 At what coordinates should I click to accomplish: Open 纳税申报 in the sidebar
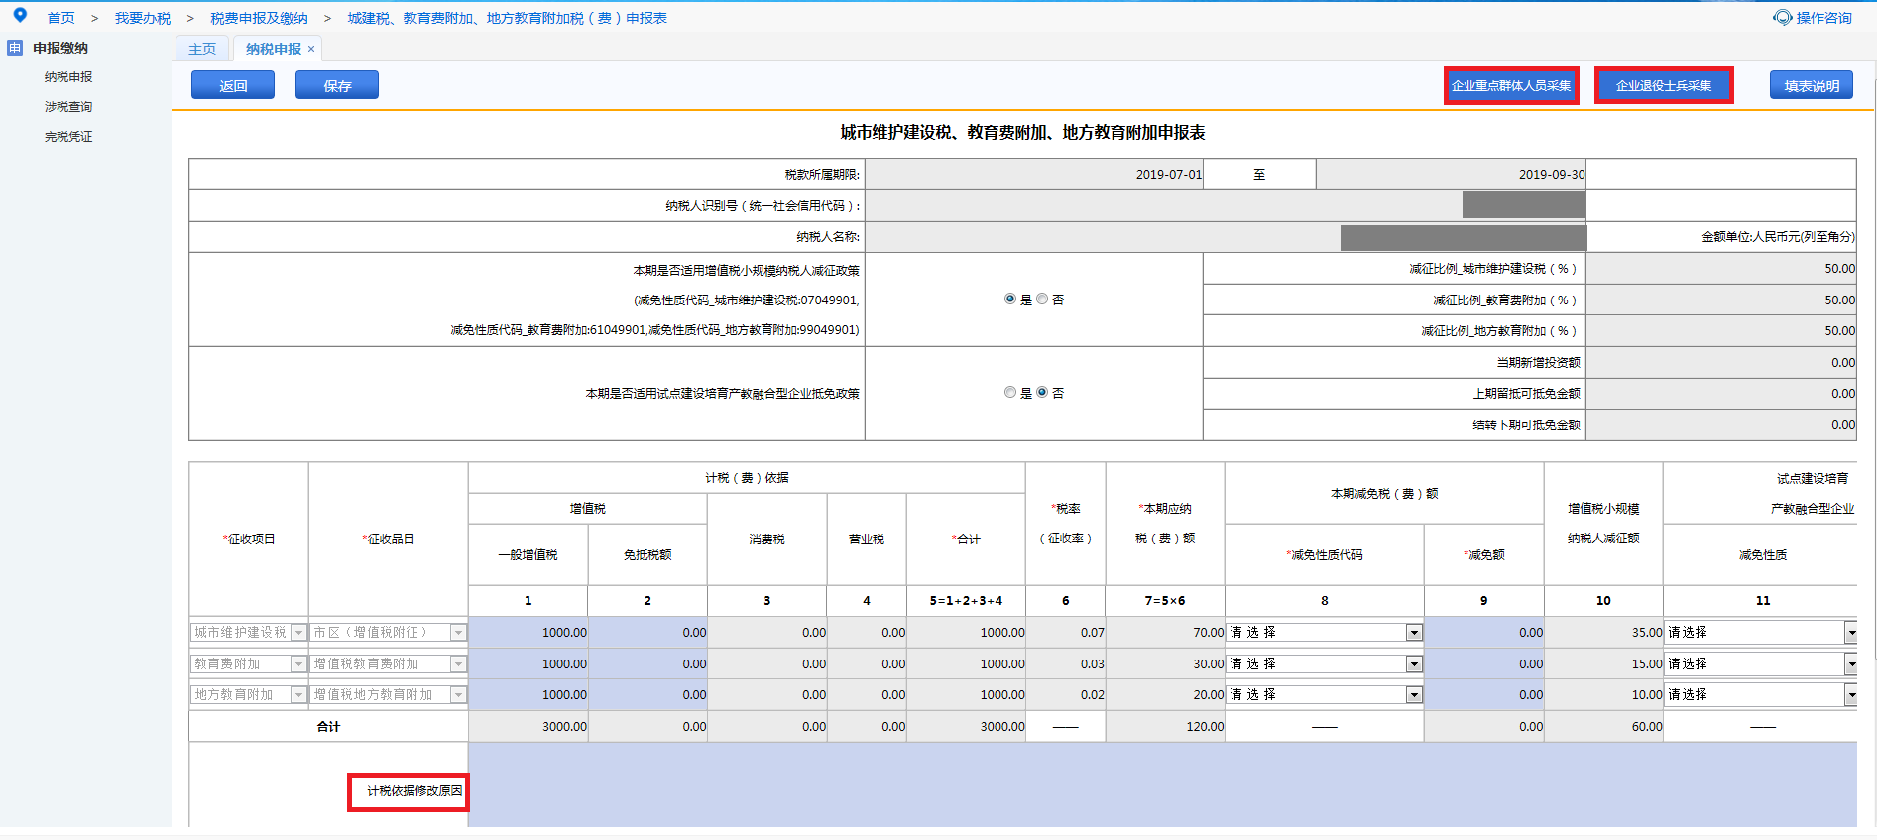(68, 77)
